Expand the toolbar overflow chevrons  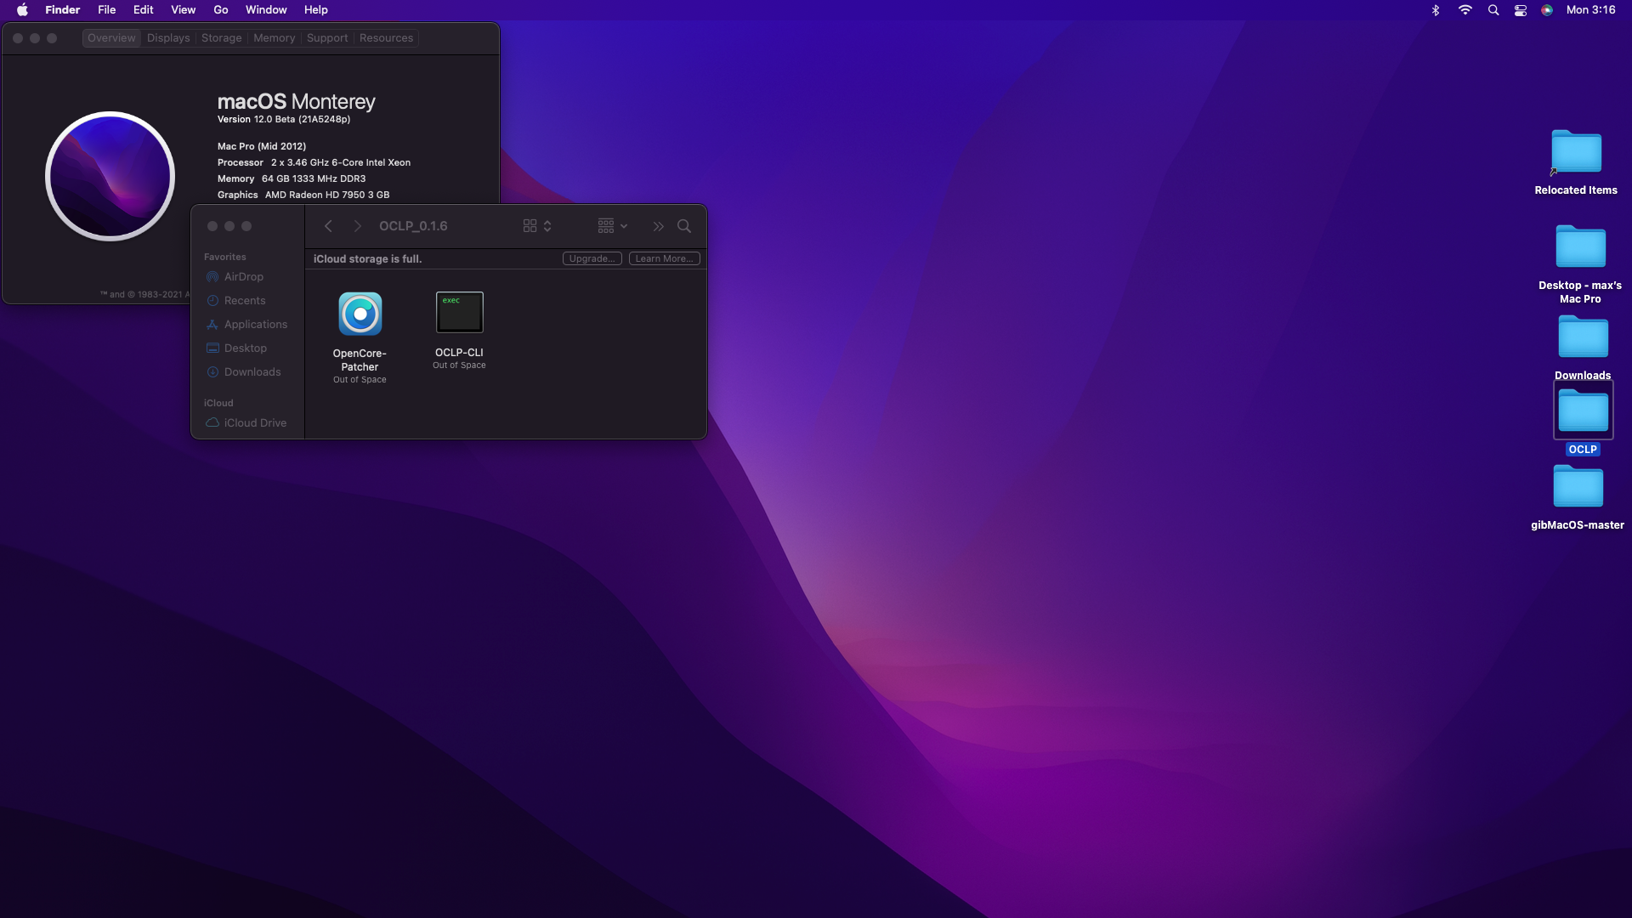point(658,226)
